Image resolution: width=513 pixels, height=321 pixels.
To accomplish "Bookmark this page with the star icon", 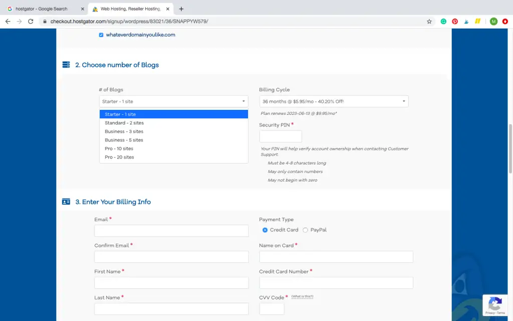I will [429, 21].
